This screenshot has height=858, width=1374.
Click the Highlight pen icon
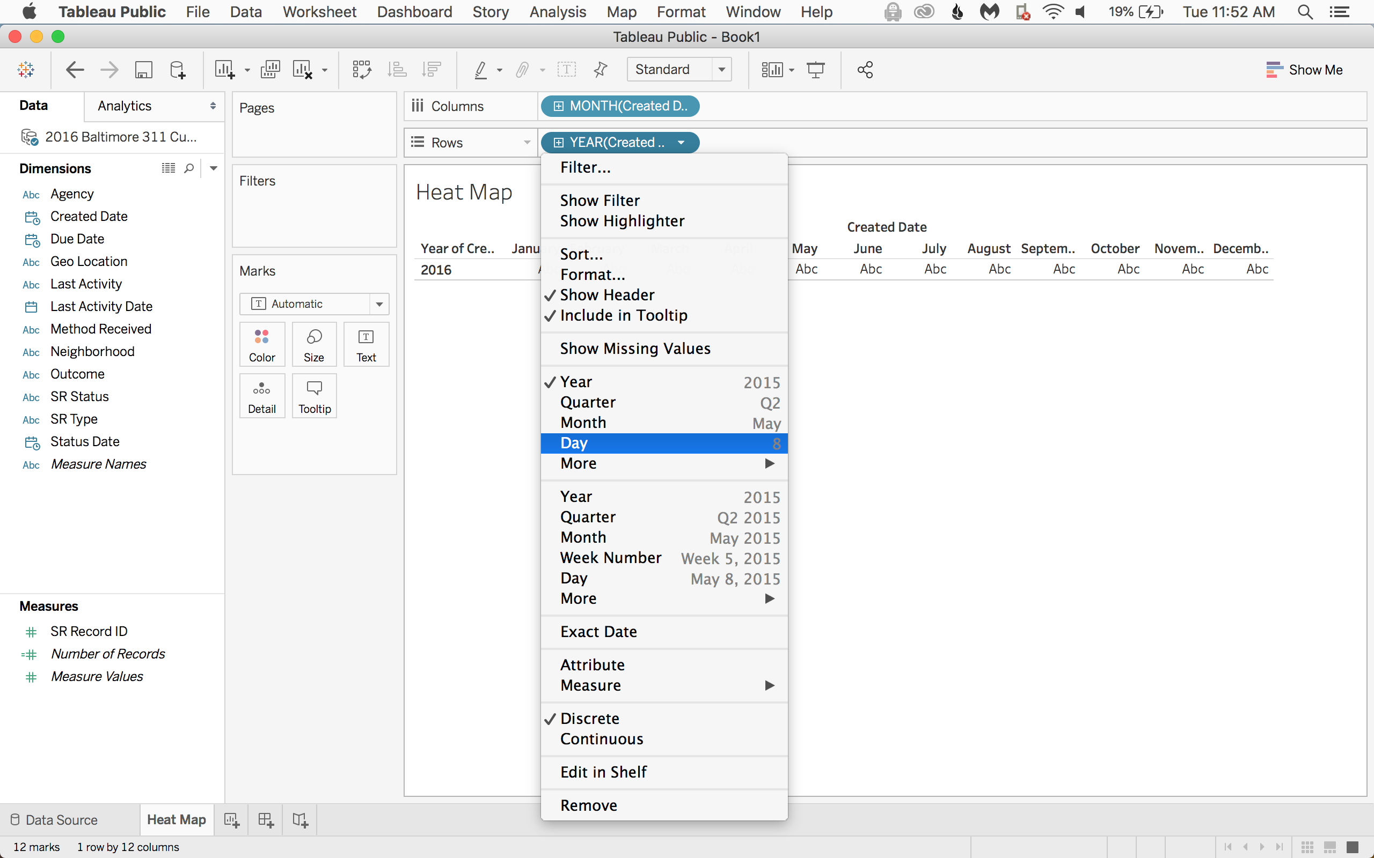click(480, 70)
